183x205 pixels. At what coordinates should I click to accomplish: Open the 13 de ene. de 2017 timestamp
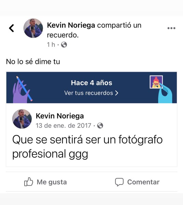pyautogui.click(x=63, y=126)
